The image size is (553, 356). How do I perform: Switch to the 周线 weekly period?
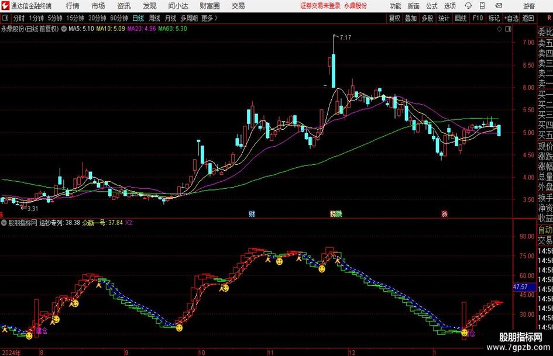154,18
